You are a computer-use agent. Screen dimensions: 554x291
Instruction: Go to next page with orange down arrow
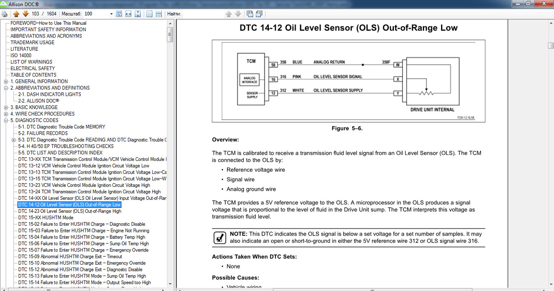point(26,14)
